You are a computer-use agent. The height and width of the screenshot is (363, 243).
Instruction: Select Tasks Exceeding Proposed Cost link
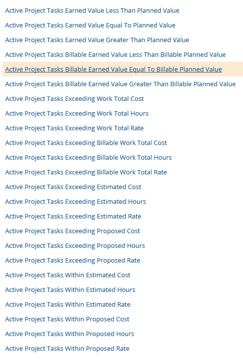pos(73,231)
